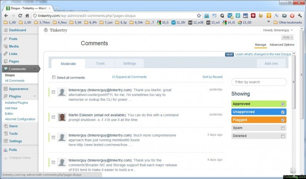Bookmark page with star icon
Viewport: 306px width, 179px height.
[x=199, y=16]
